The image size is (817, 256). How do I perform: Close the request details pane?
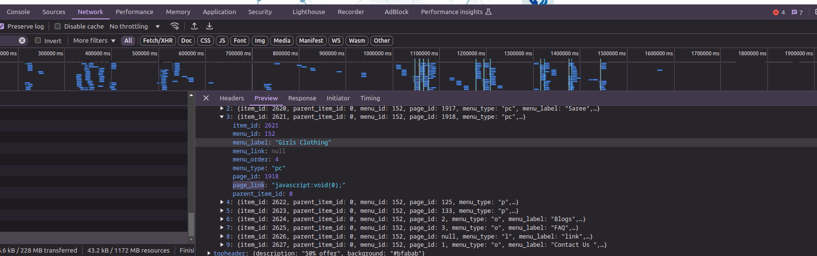[x=206, y=98]
